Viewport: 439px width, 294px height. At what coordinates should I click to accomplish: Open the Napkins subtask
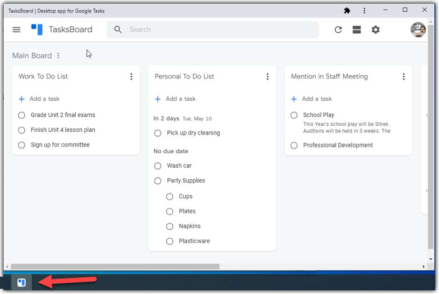pyautogui.click(x=190, y=226)
